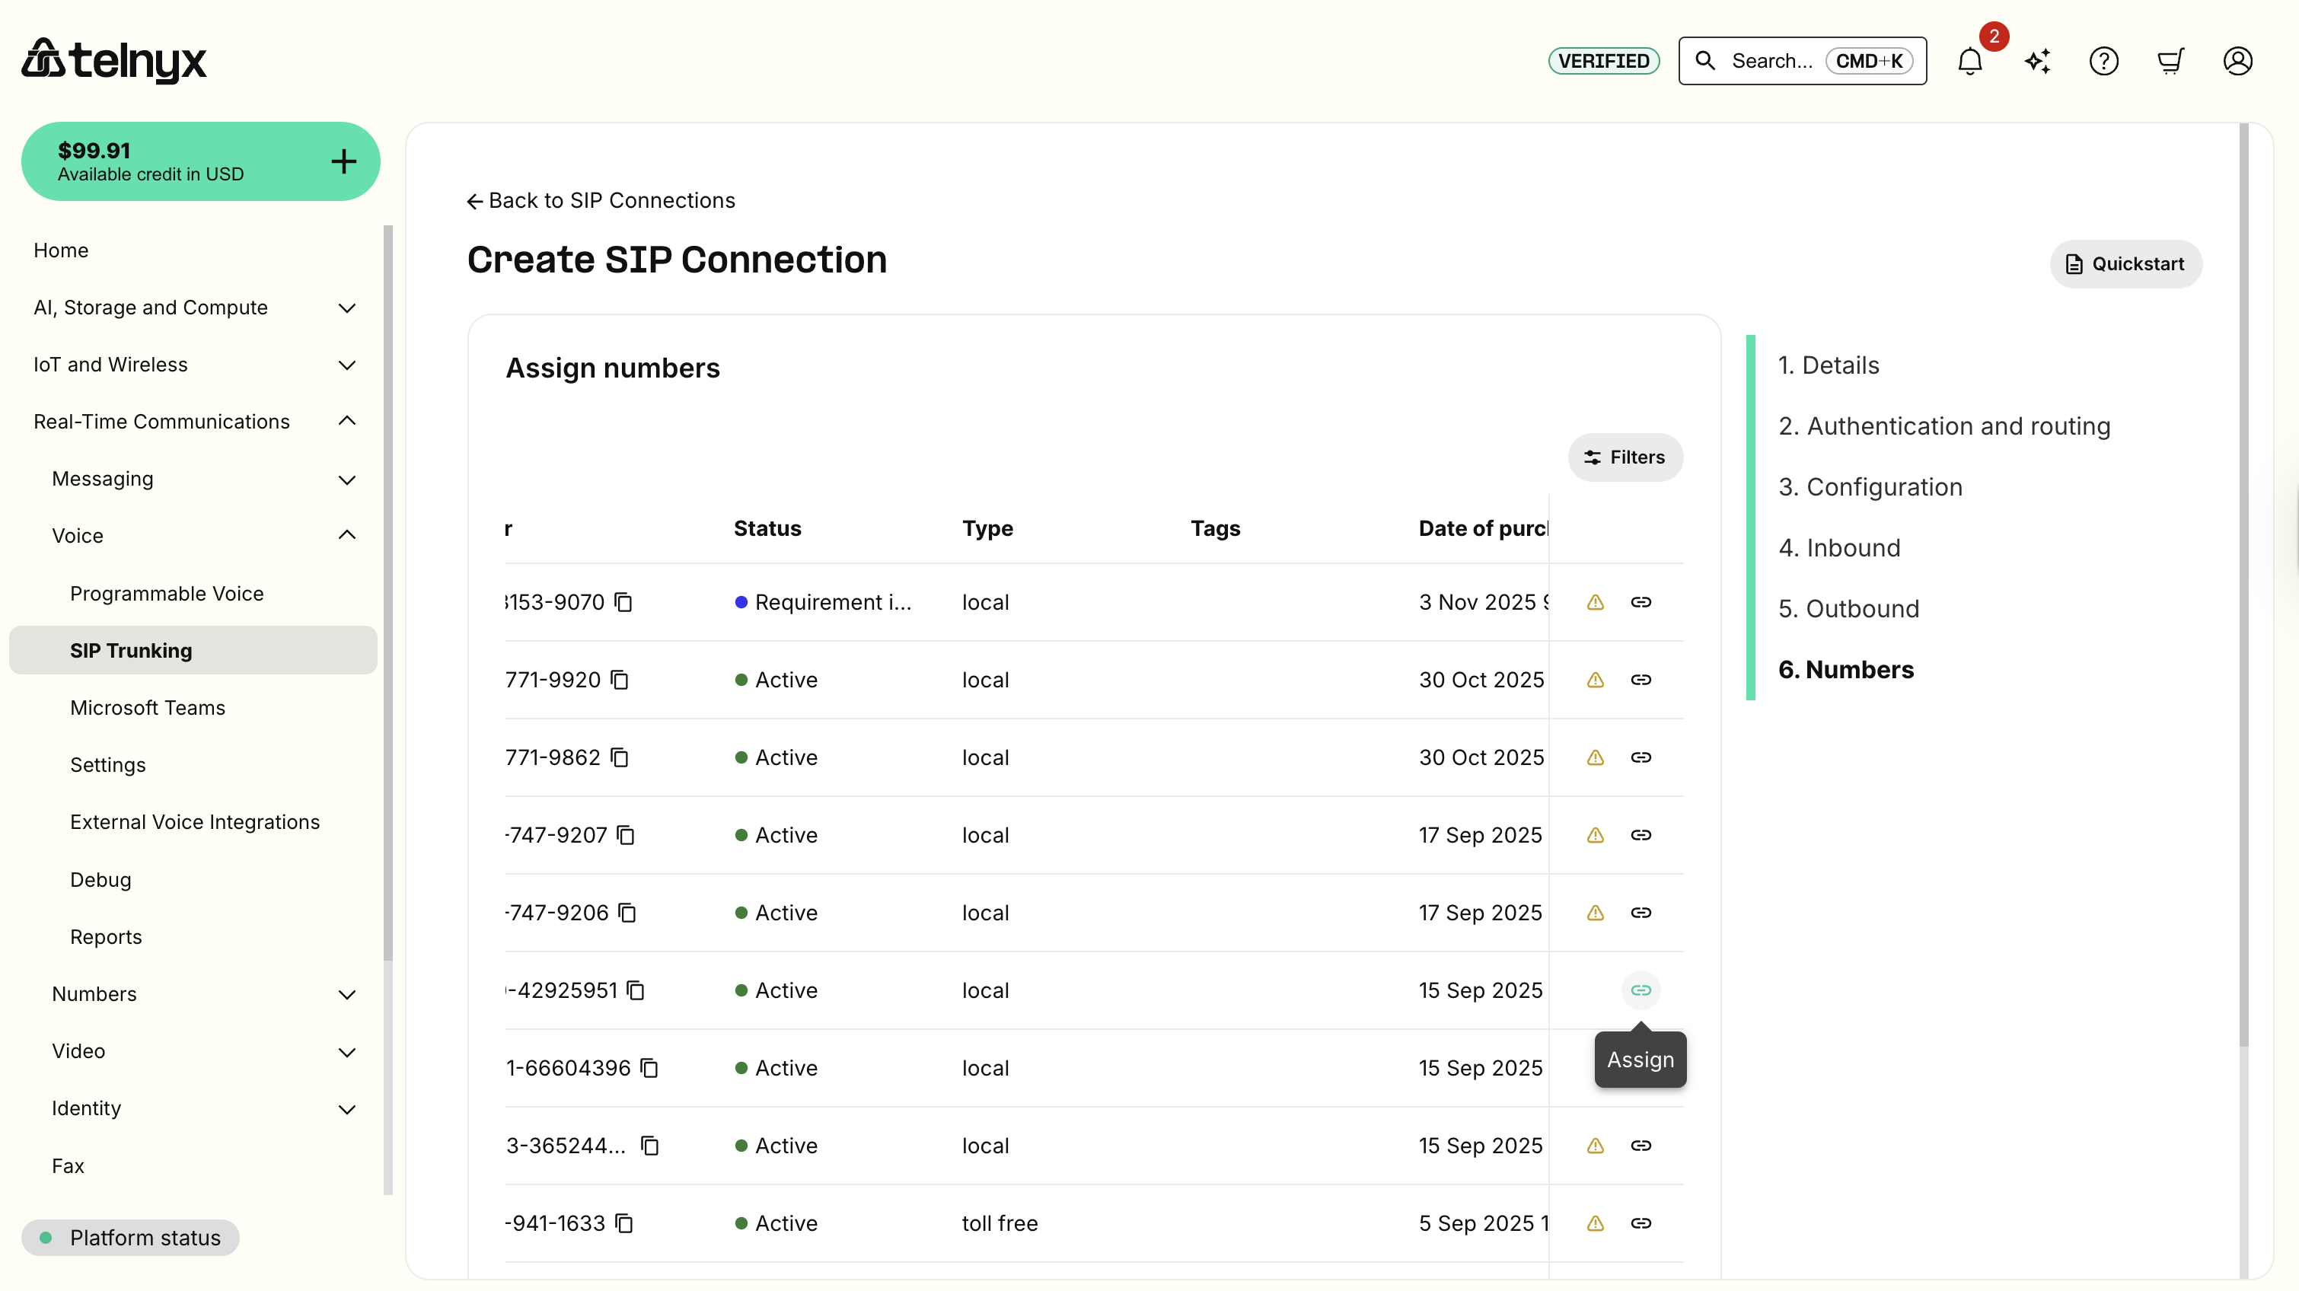Open the notifications bell icon
This screenshot has height=1291, width=2299.
(1969, 61)
